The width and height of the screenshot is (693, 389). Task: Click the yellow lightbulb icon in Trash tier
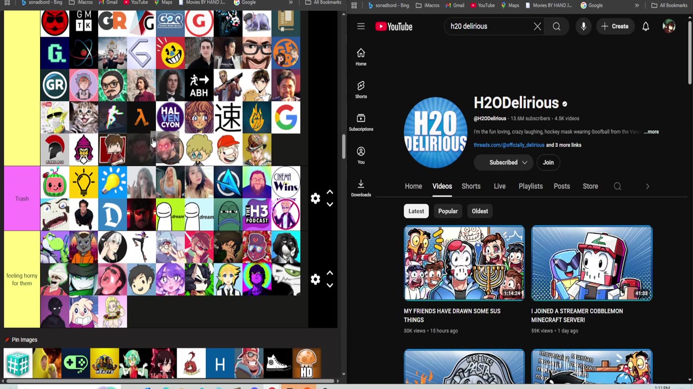(83, 182)
